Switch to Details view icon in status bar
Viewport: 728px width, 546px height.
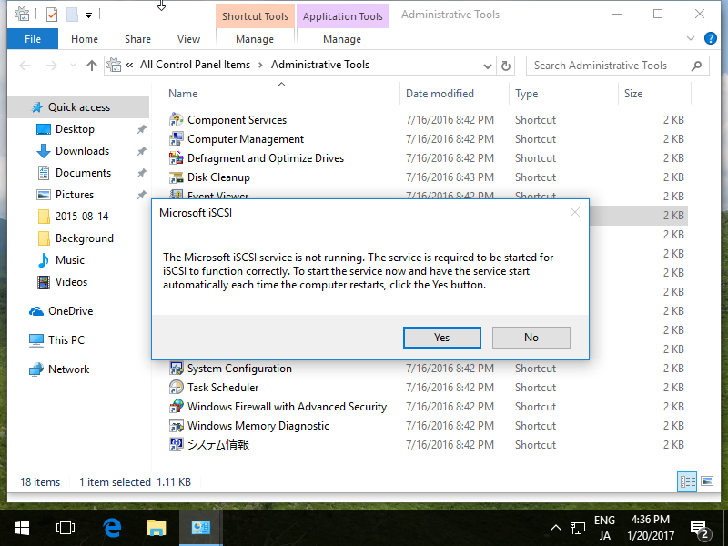(687, 481)
